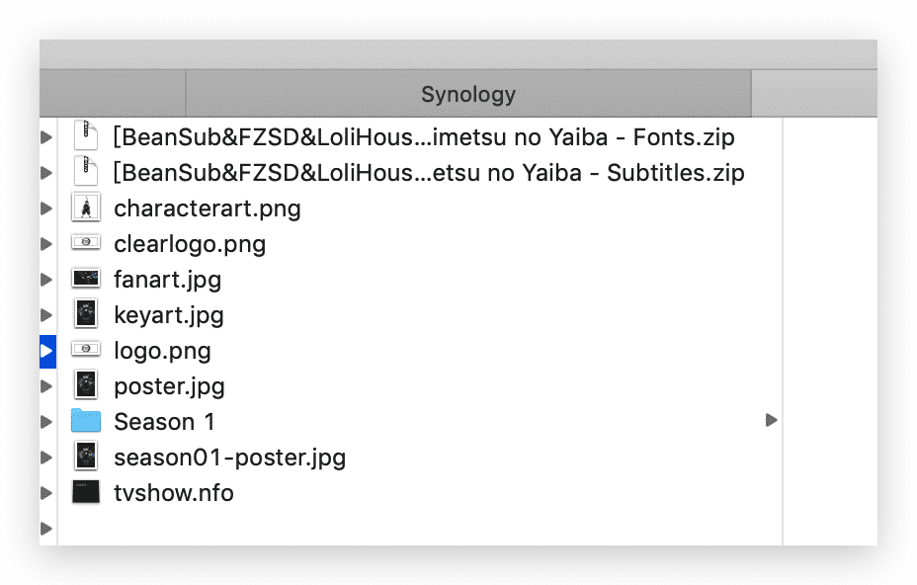Click the keyart.jpg image icon
917x585 pixels.
86,313
